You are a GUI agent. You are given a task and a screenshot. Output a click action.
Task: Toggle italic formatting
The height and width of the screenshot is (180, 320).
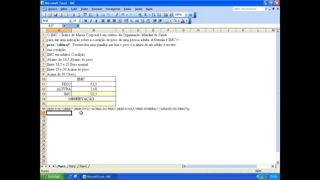(91, 21)
